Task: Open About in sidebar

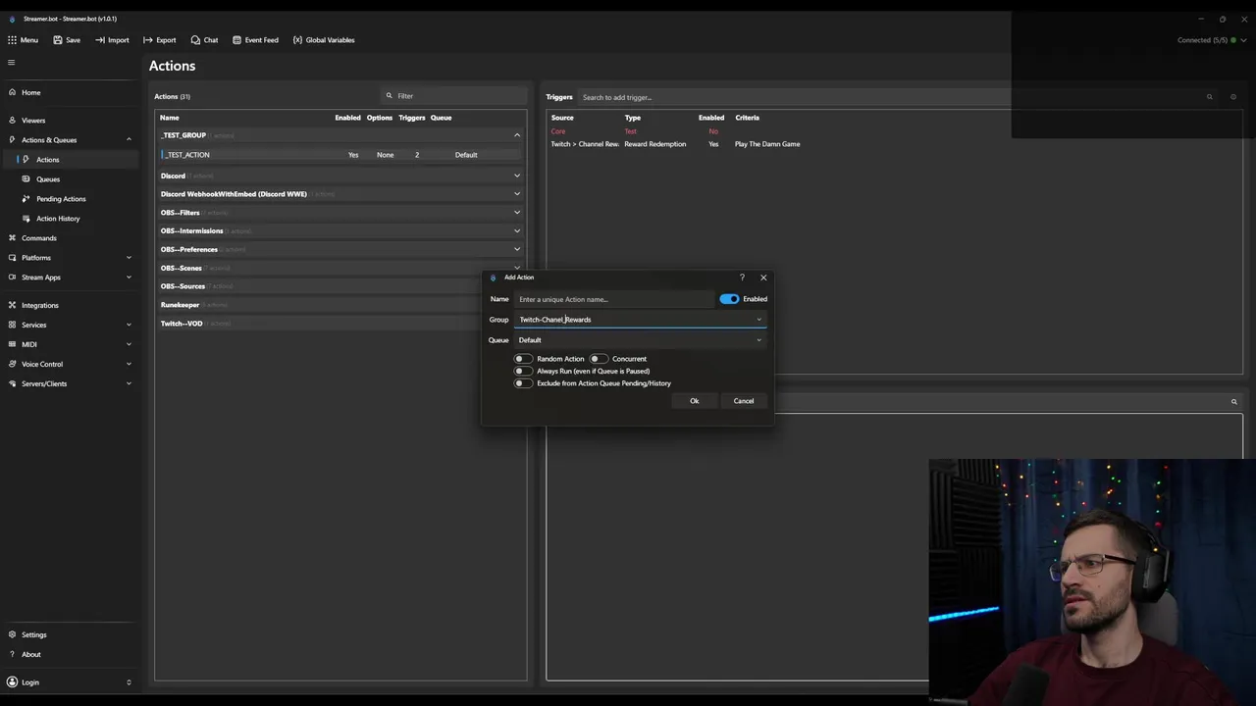Action: click(x=31, y=655)
